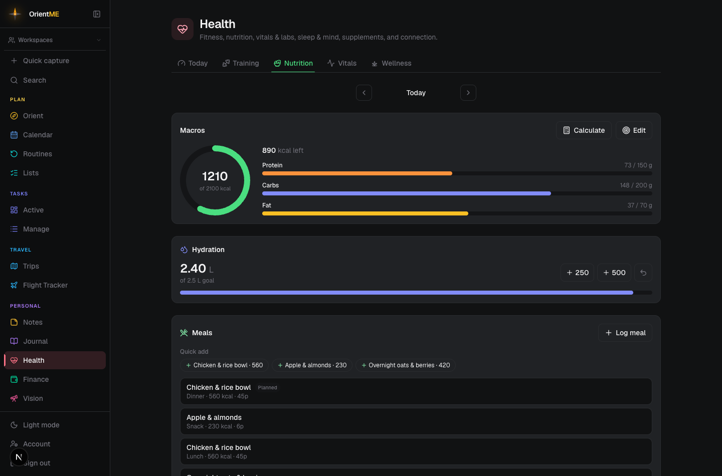The height and width of the screenshot is (476, 722).
Task: Switch to the Vitals tab
Action: [x=342, y=63]
